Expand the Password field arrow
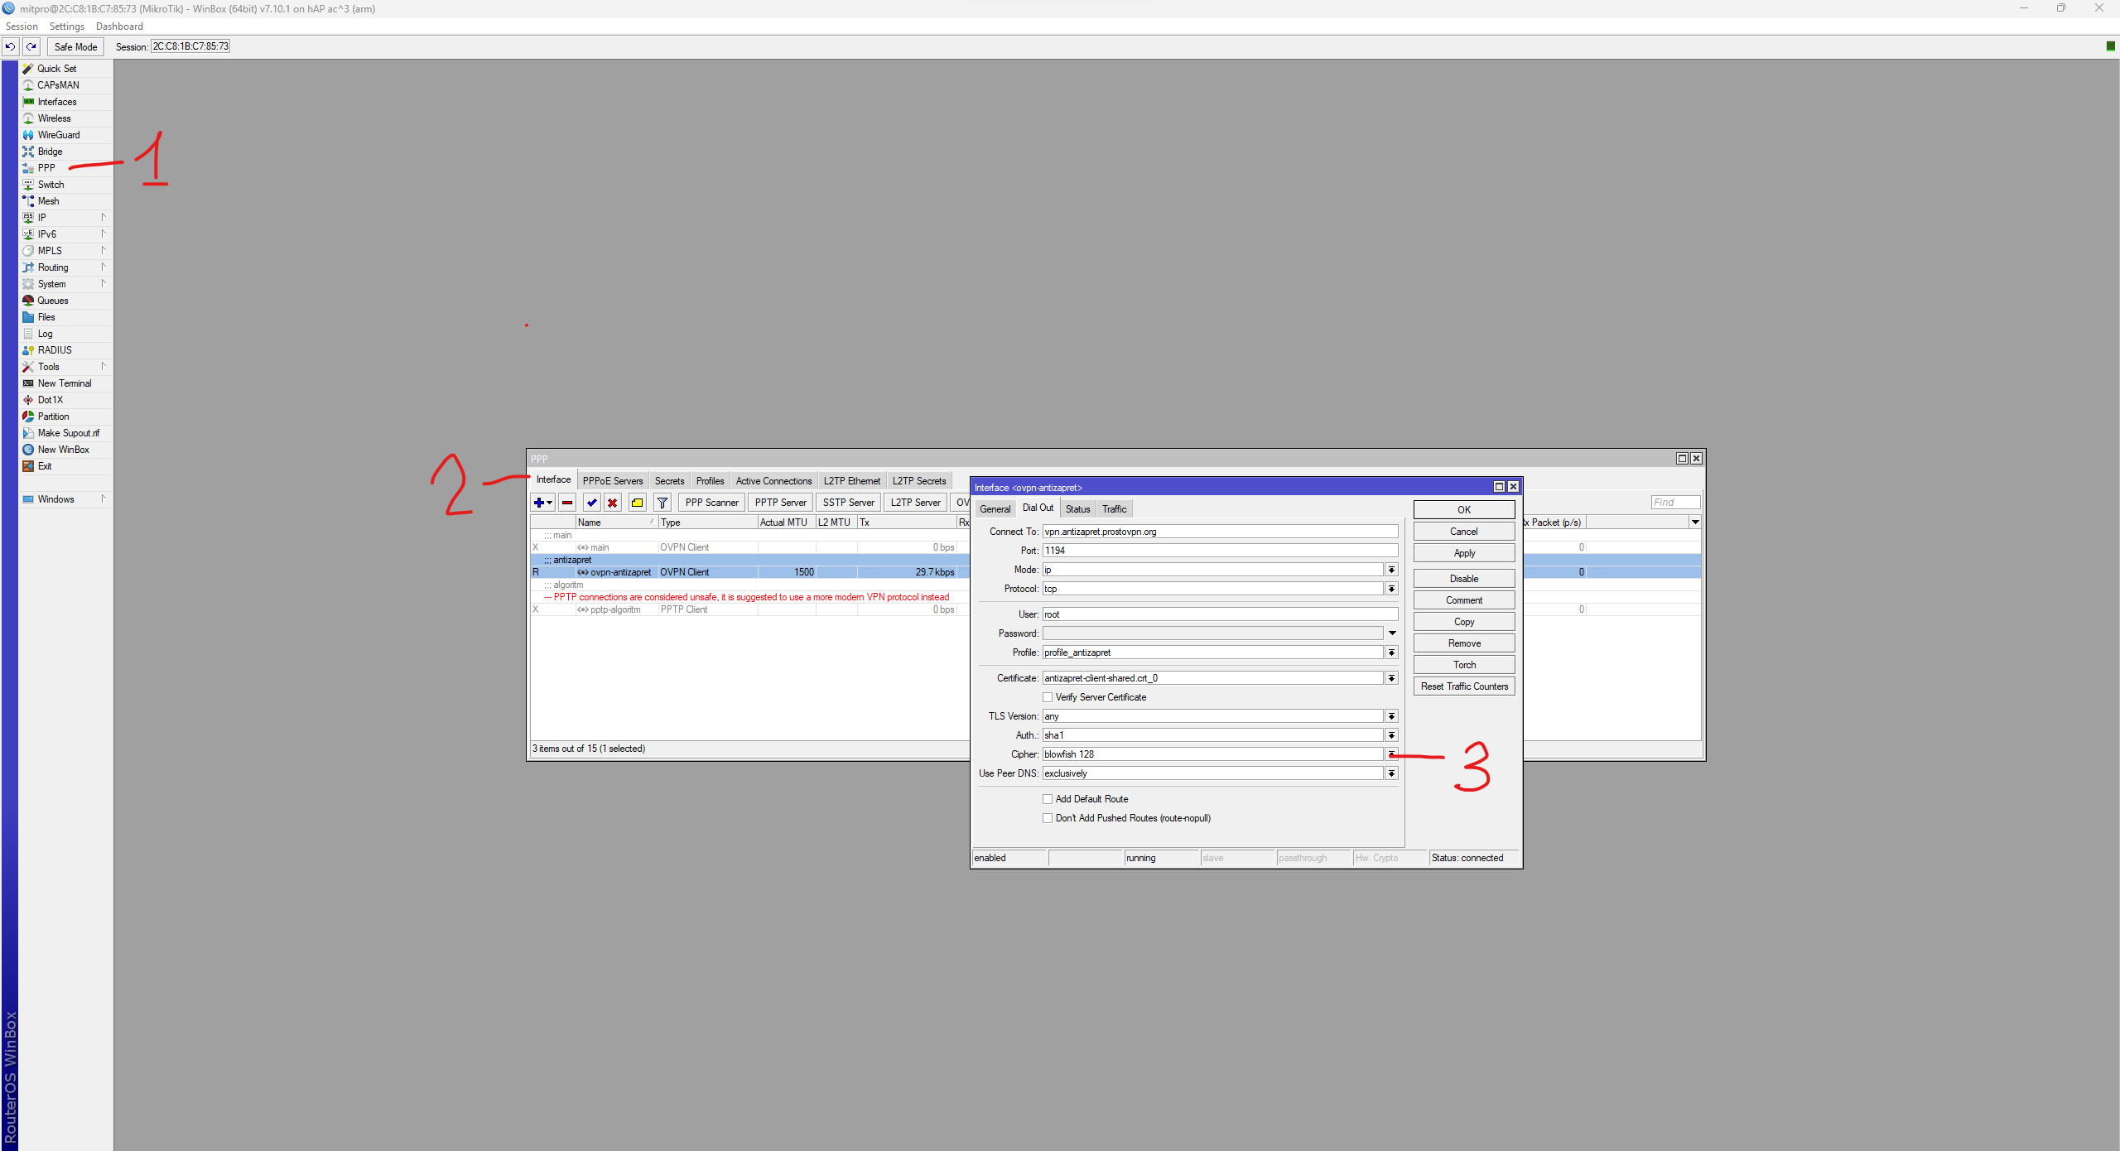2120x1151 pixels. [1391, 633]
